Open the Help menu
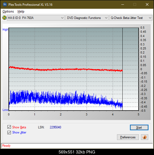Image resolution: width=154 pixels, height=155 pixels. [x=21, y=12]
